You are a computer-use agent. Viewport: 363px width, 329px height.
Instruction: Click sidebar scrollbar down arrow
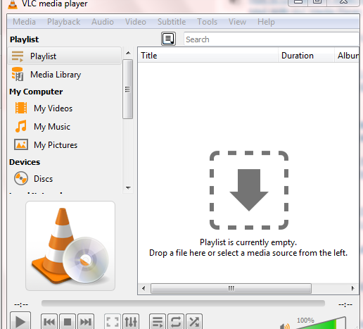coord(128,187)
